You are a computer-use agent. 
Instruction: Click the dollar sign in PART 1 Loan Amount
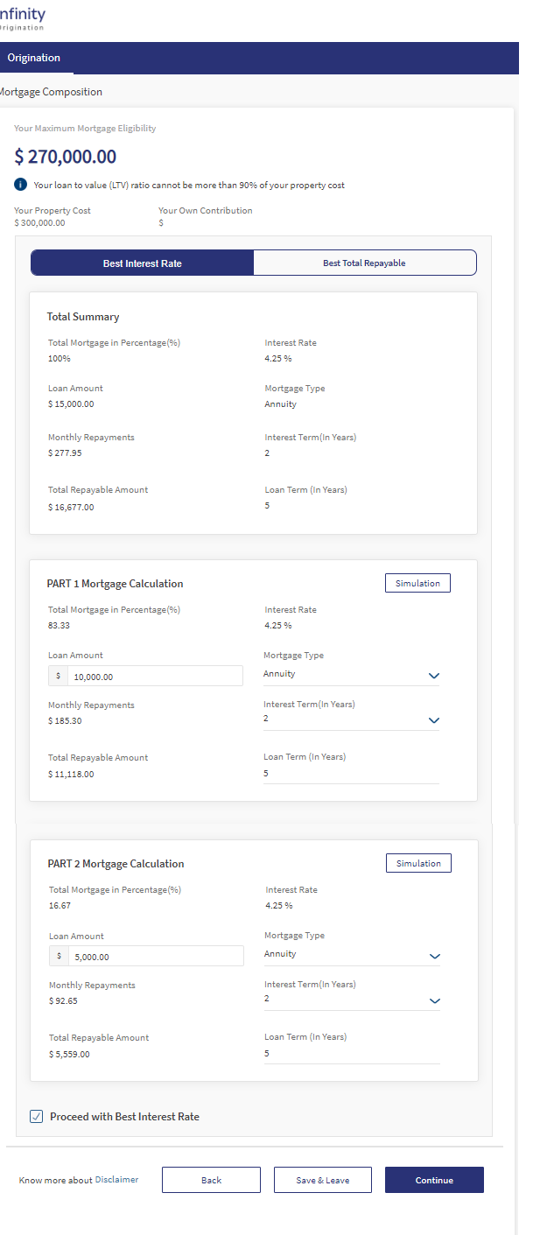[x=58, y=676]
